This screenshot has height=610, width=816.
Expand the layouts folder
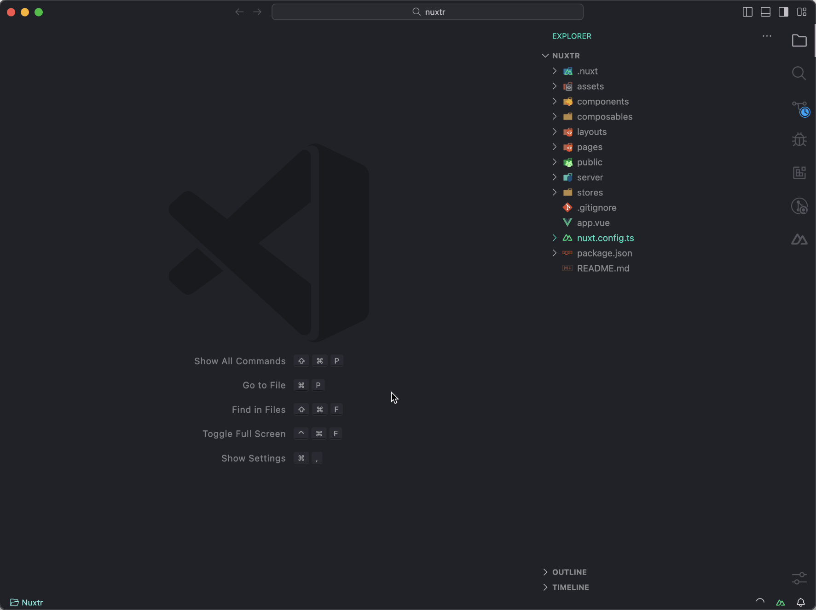click(555, 132)
